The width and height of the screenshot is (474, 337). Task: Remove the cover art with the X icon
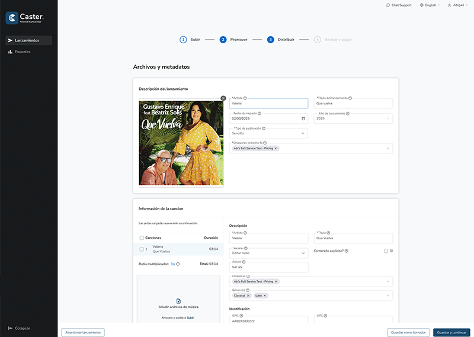coord(223,98)
